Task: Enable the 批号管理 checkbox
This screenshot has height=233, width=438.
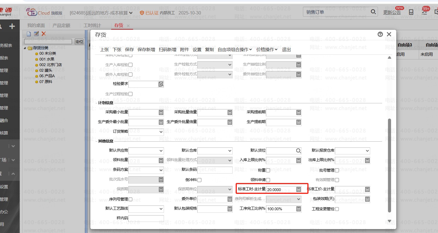Action: 337,170
